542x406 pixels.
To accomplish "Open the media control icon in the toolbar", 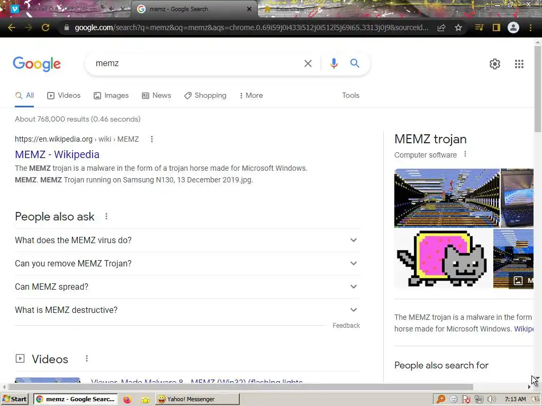I will tap(479, 27).
